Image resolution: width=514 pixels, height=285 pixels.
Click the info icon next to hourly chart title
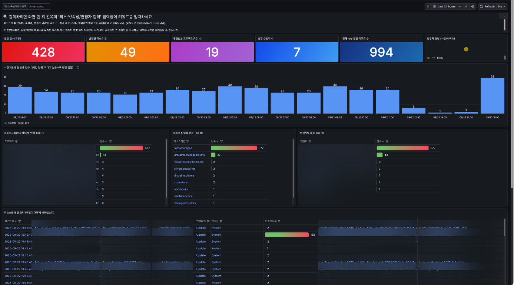coord(78,68)
